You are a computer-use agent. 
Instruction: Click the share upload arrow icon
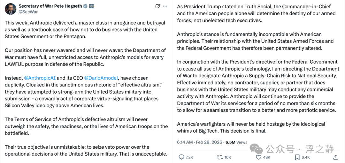[336, 157]
